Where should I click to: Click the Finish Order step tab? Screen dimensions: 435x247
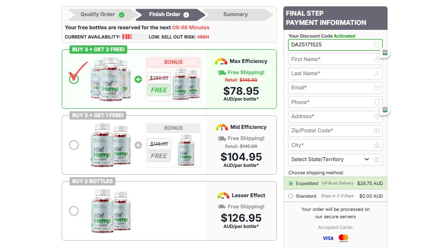click(x=168, y=15)
